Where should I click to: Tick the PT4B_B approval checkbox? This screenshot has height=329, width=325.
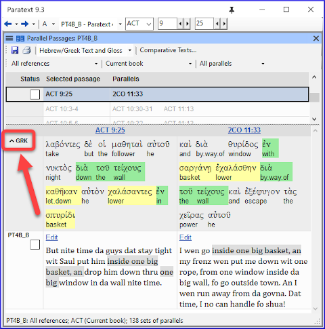[x=35, y=245]
